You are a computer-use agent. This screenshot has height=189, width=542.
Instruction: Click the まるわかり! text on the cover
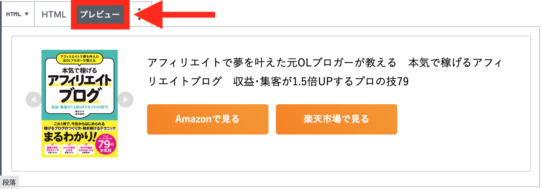[70, 137]
